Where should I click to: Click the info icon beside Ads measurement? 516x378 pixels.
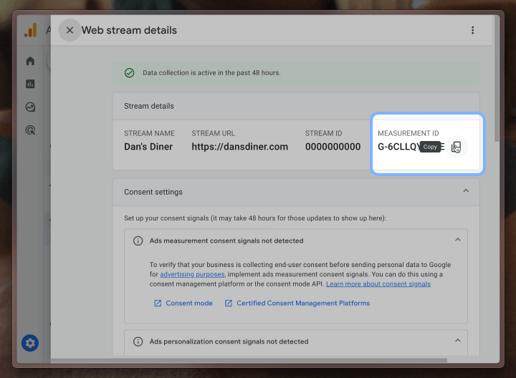pos(138,241)
